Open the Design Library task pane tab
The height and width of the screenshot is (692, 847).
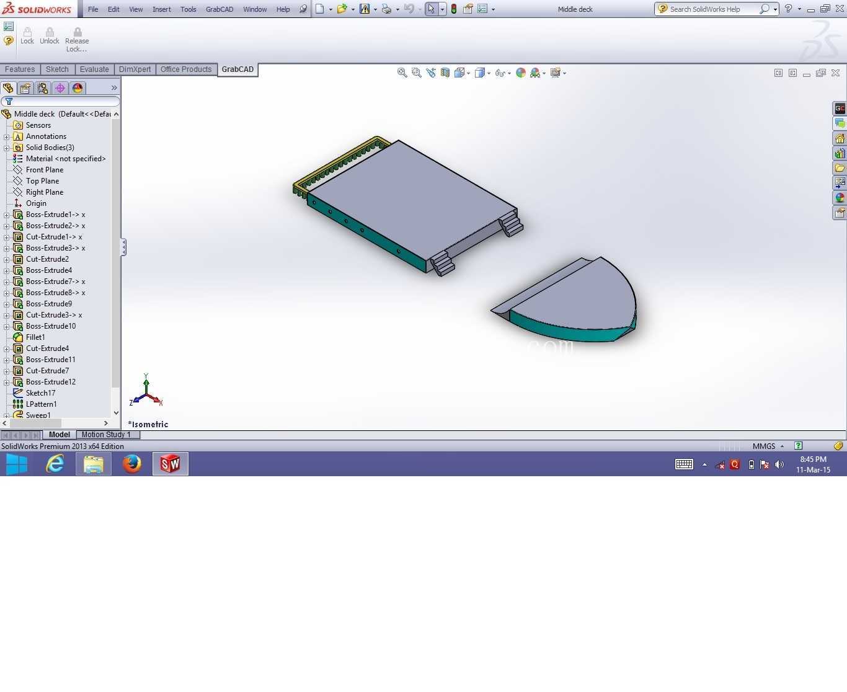coord(840,153)
